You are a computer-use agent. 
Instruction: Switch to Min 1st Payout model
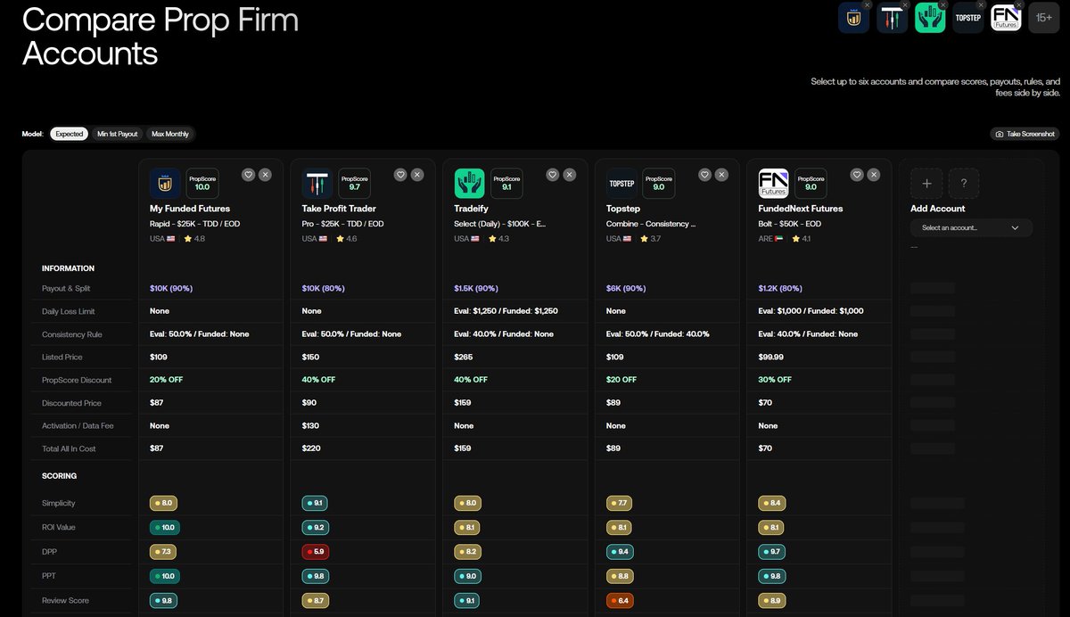[x=118, y=134]
